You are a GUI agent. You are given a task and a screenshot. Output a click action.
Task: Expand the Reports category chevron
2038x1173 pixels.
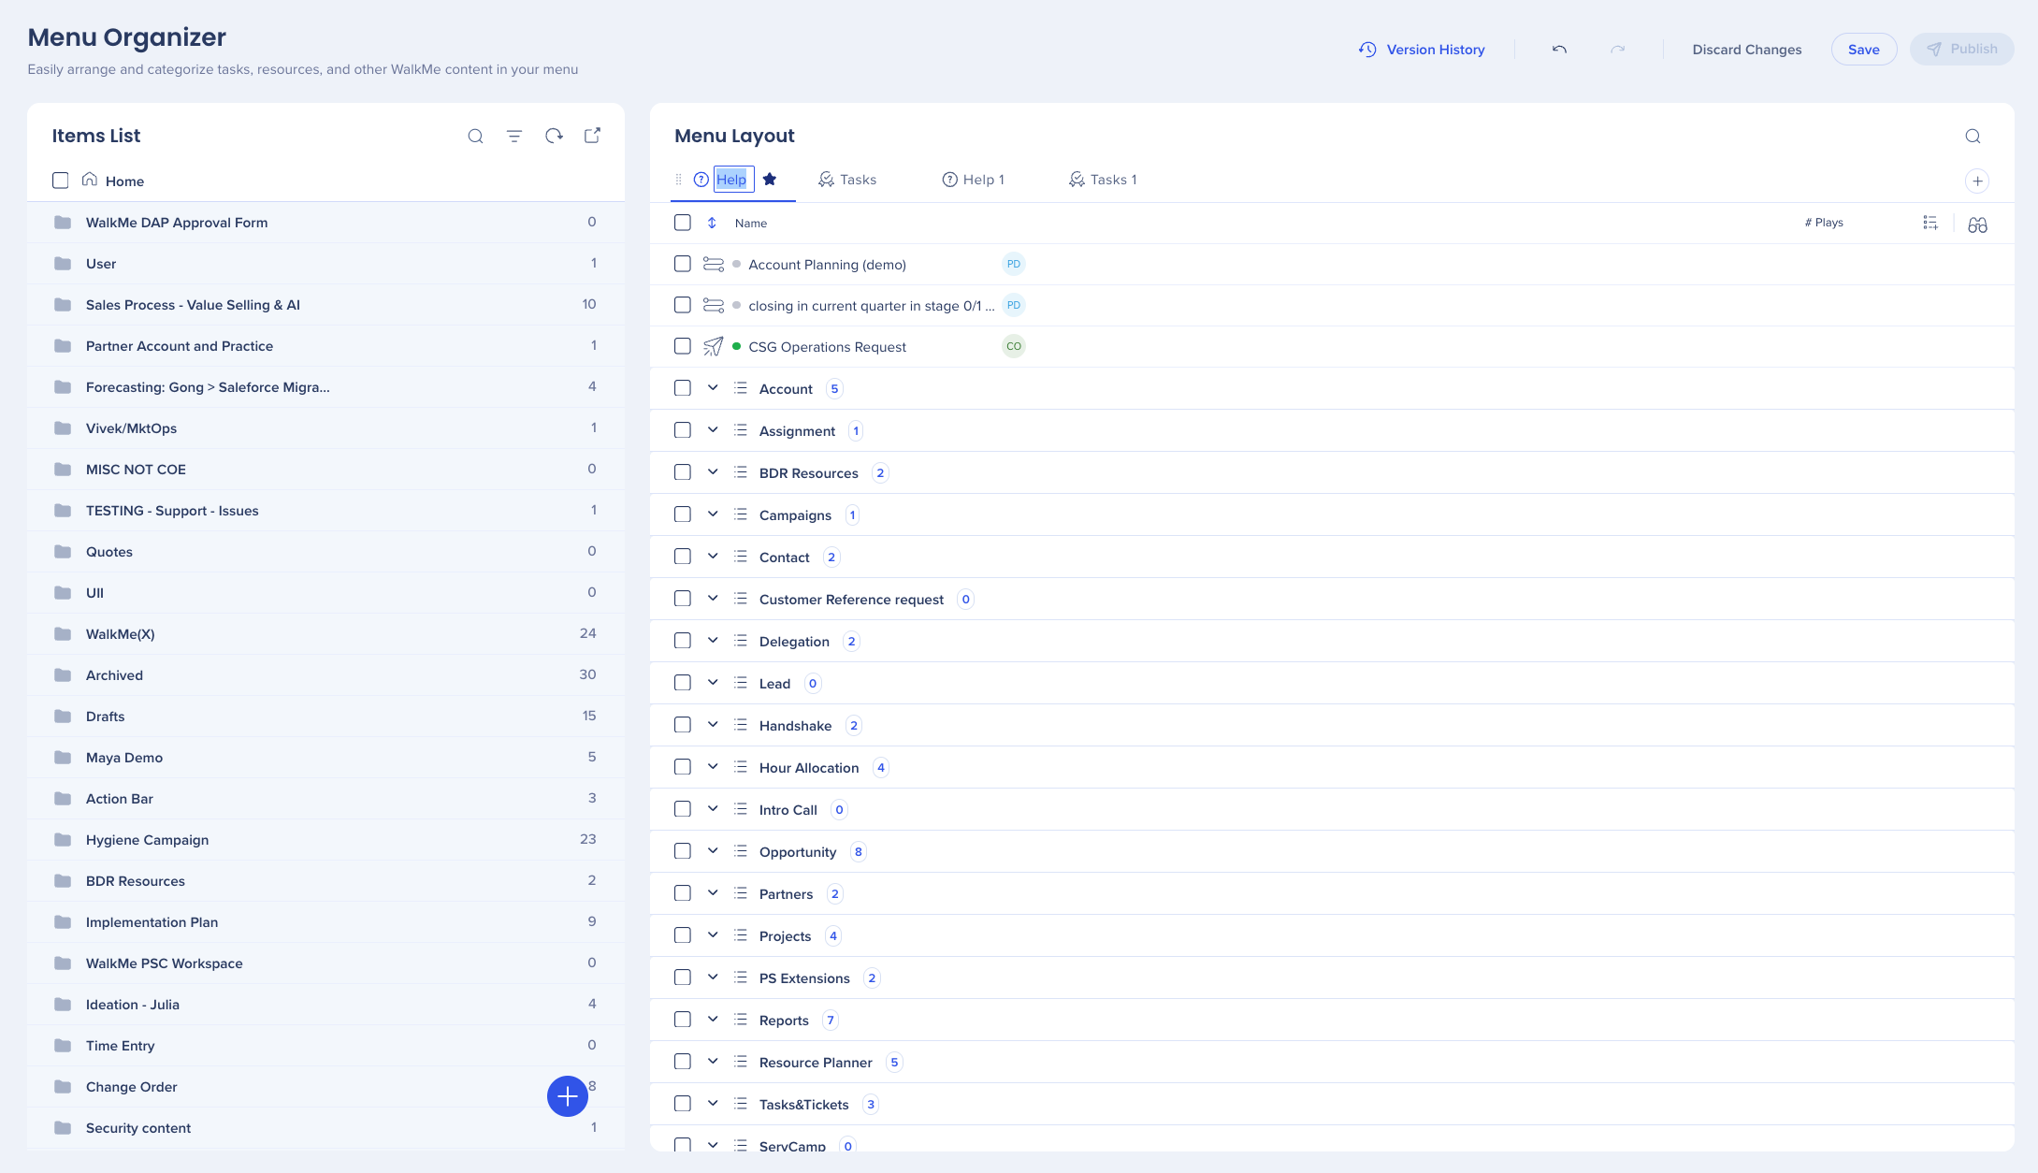tap(713, 1020)
